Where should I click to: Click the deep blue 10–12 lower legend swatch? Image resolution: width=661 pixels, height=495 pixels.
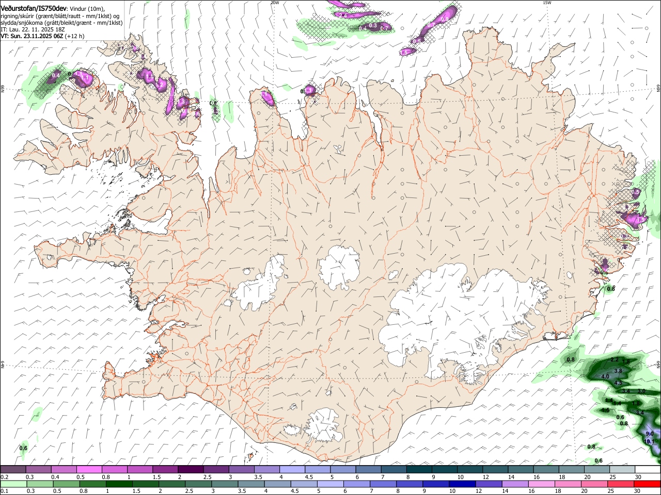[x=462, y=484]
